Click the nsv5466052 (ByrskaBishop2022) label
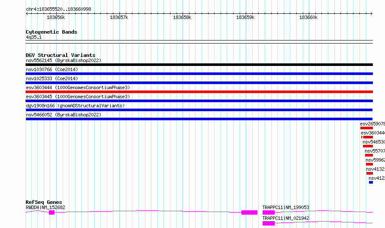 click(x=64, y=115)
